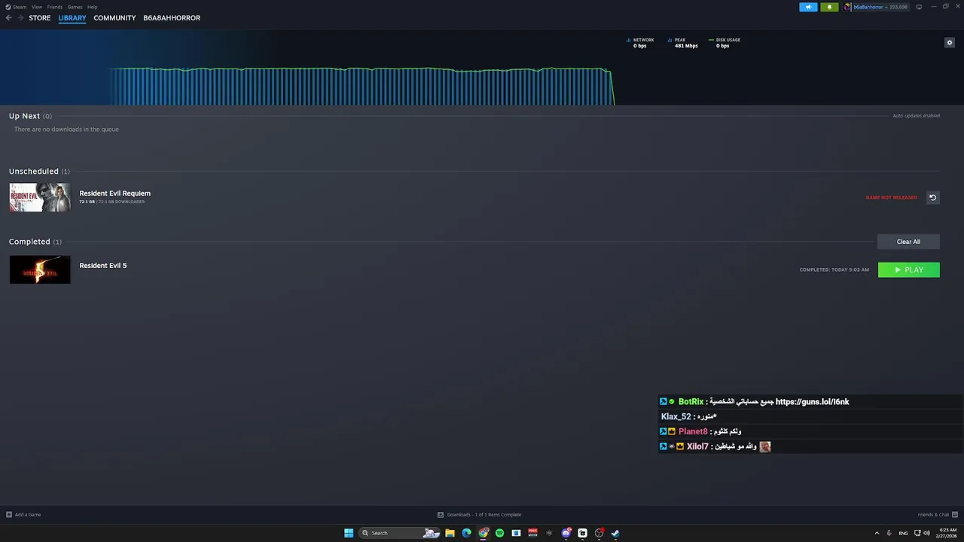Click the Auto-updates enabled text

(x=916, y=116)
